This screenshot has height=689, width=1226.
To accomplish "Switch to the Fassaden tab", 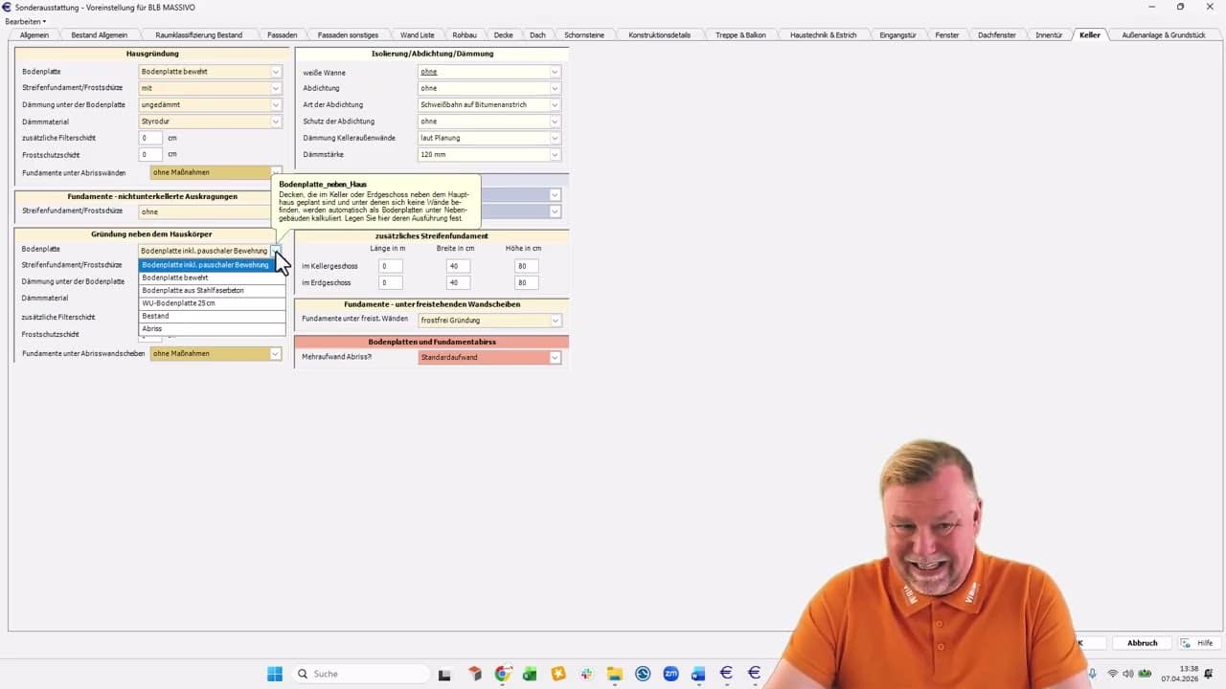I will point(282,34).
